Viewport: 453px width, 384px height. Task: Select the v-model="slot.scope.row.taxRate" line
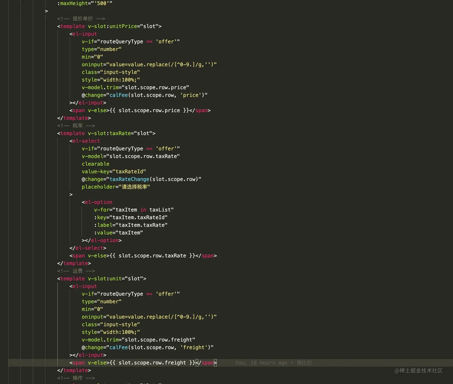pyautogui.click(x=131, y=156)
